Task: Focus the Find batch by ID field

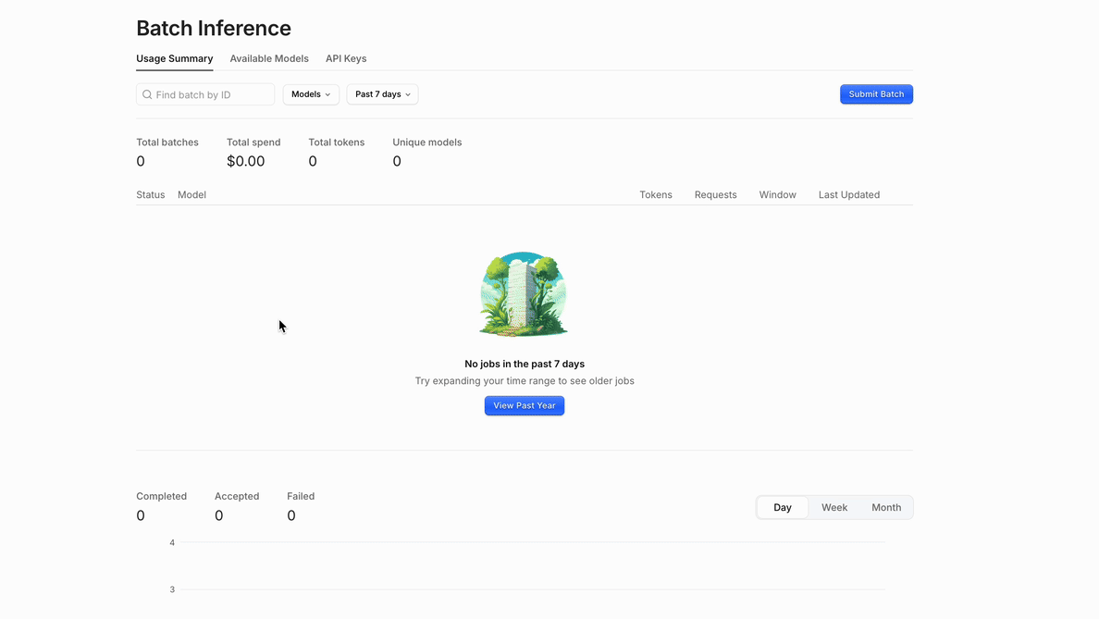Action: (213, 94)
